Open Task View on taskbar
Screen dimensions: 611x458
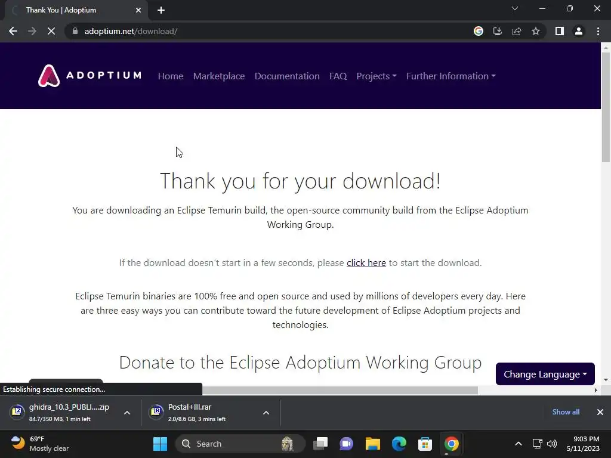click(x=320, y=444)
